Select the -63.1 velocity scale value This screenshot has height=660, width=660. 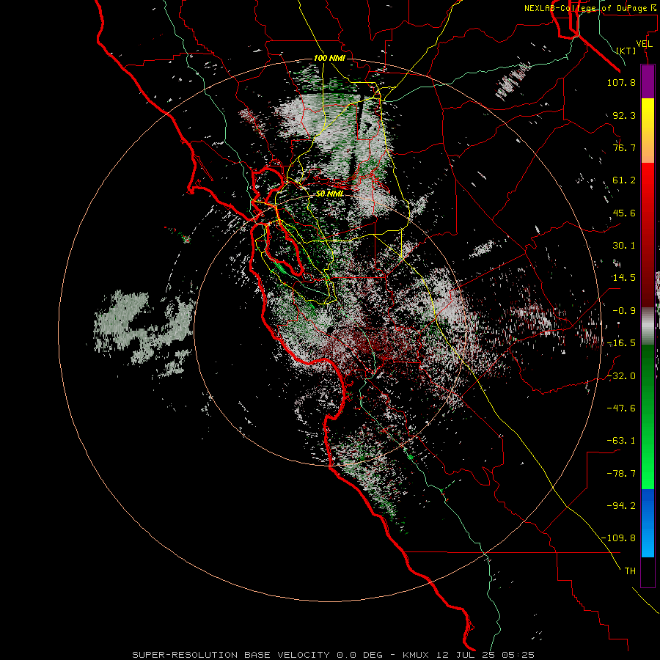[x=621, y=441]
